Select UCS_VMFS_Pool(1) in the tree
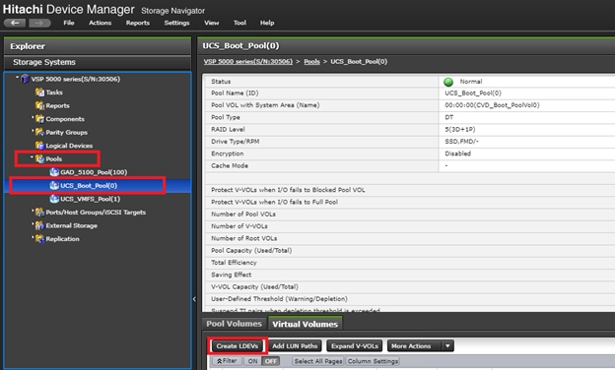615x370 pixels. 91,199
